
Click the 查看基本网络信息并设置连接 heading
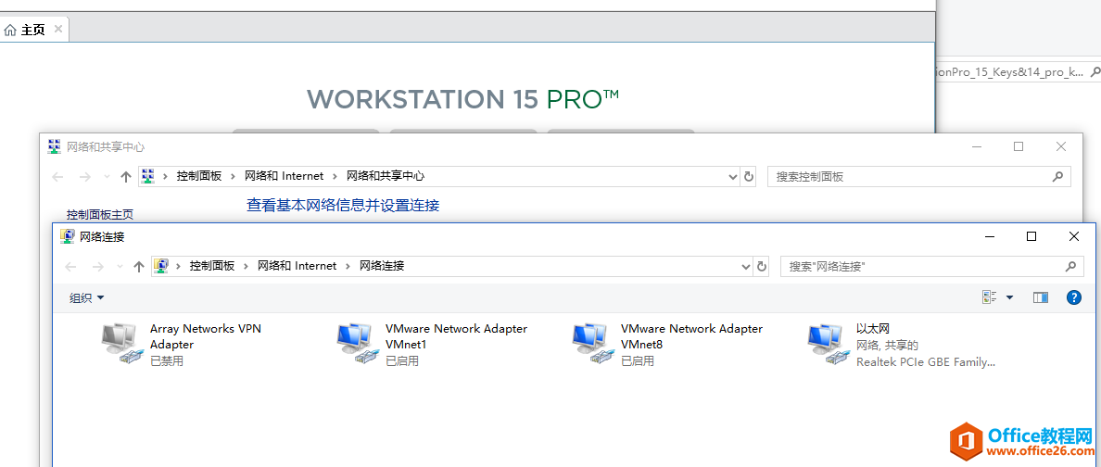[343, 205]
